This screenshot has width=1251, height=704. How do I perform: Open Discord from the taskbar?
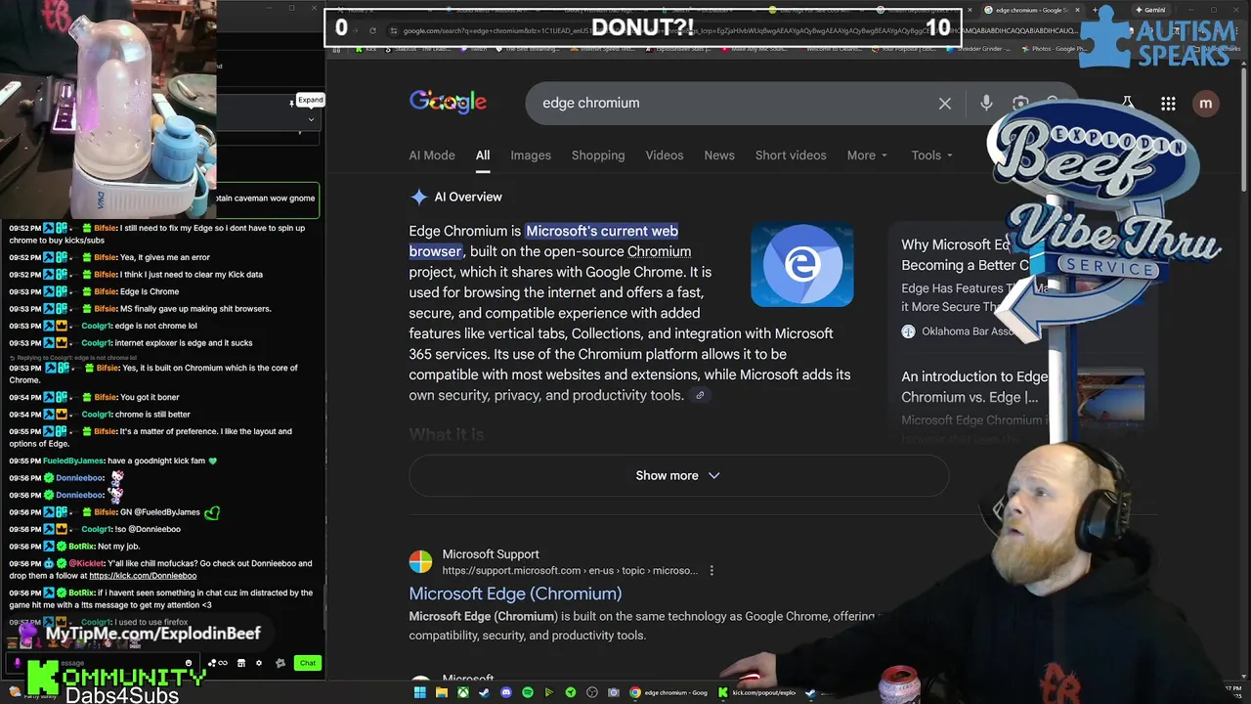(506, 692)
